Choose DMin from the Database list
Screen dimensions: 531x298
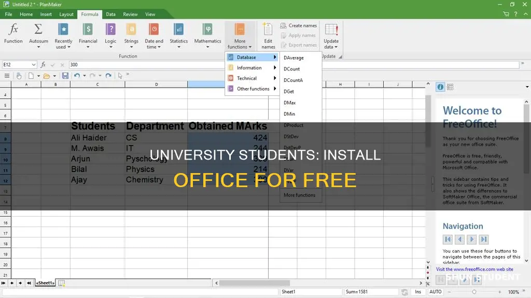[289, 114]
